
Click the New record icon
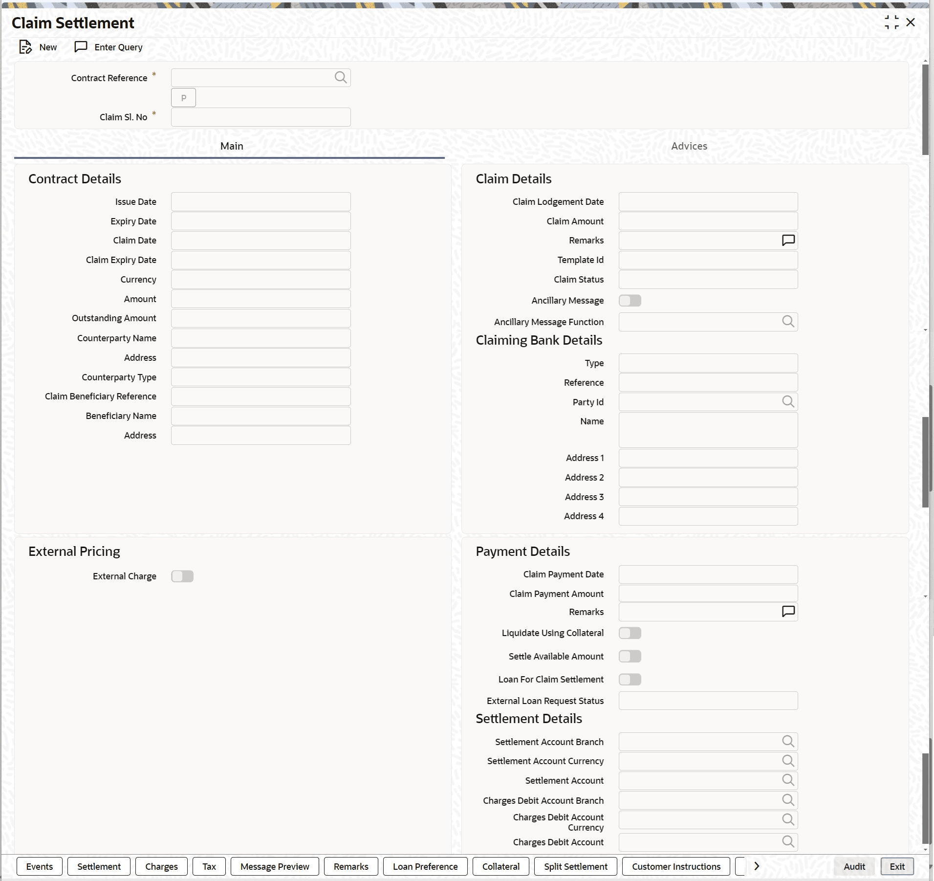point(25,47)
